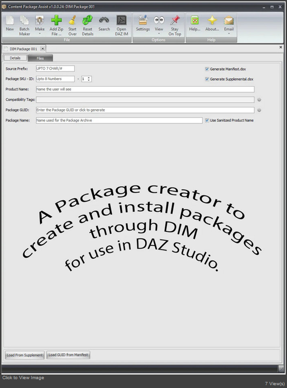Viewport: 287px width, 388px height.
Task: Focus the Compatibility Tags field
Action: tap(145, 100)
